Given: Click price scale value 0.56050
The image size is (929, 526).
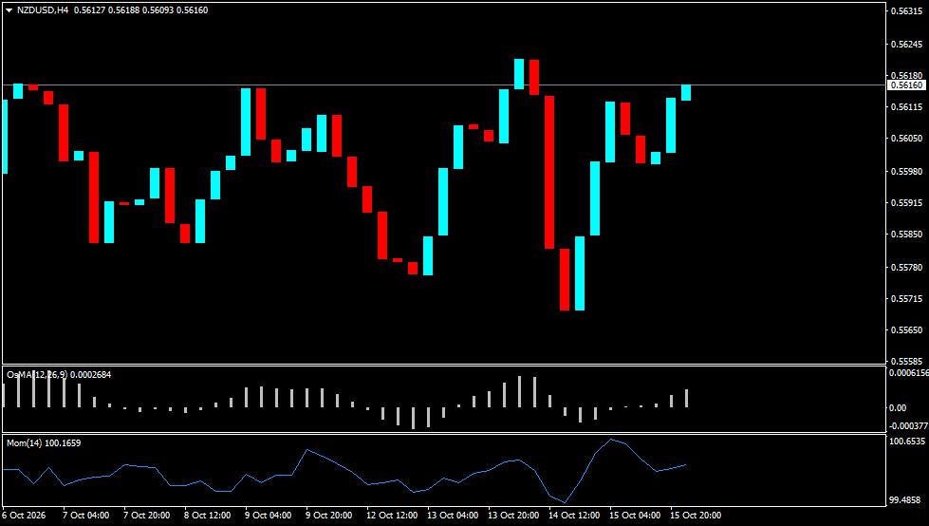Looking at the screenshot, I should [906, 139].
